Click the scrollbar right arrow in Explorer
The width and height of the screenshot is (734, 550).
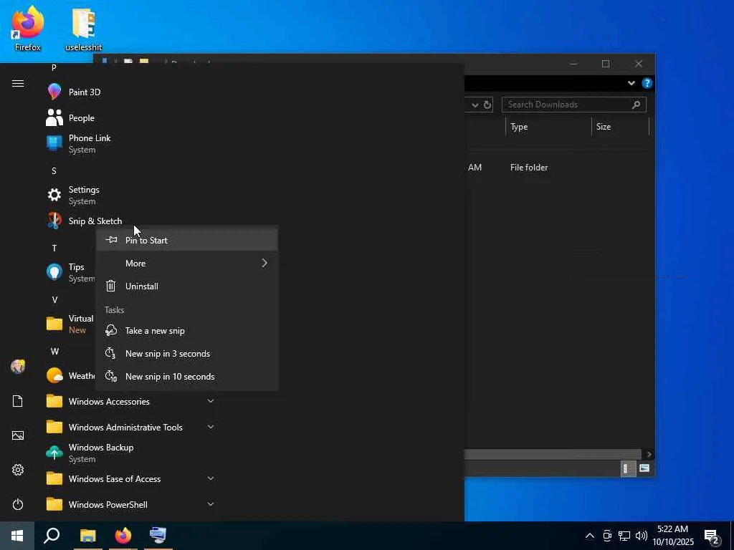(649, 454)
